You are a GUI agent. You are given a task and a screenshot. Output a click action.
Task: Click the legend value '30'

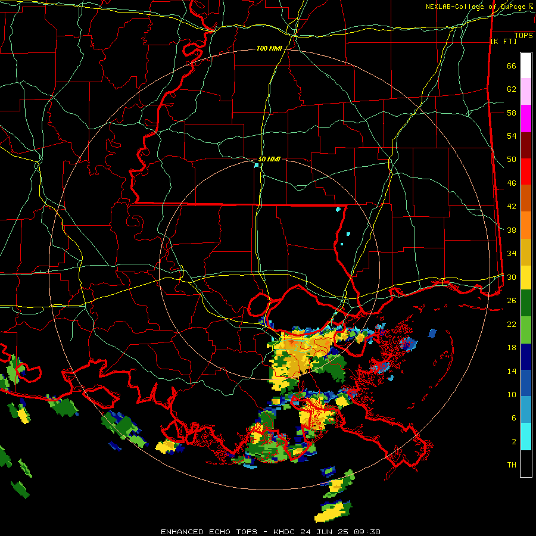click(512, 277)
